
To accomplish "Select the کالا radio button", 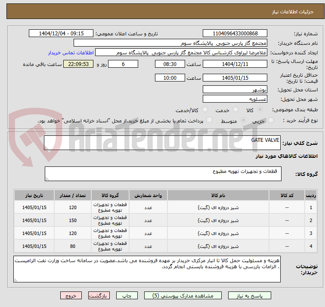I will click(260, 110).
